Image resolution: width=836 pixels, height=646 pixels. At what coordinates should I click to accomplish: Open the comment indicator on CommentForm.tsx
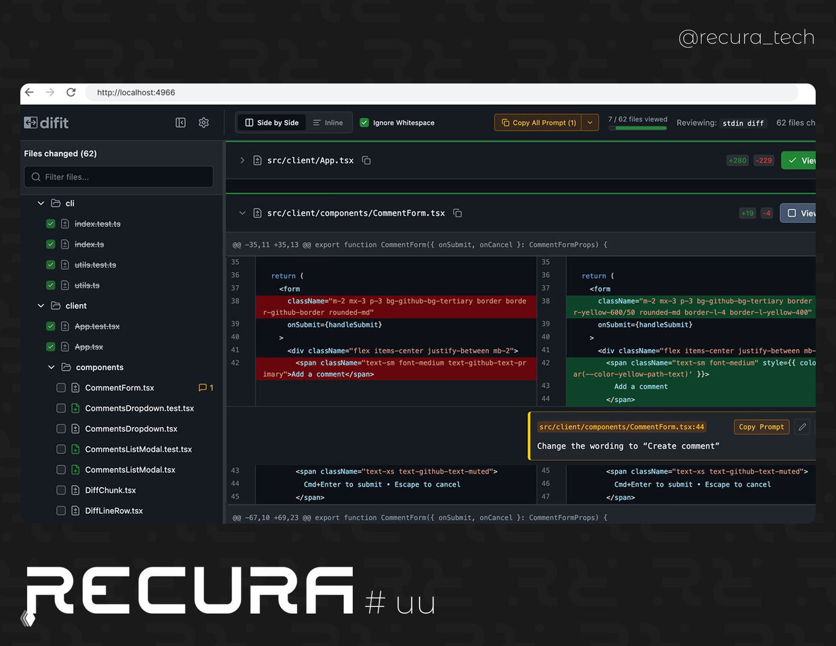click(x=205, y=387)
